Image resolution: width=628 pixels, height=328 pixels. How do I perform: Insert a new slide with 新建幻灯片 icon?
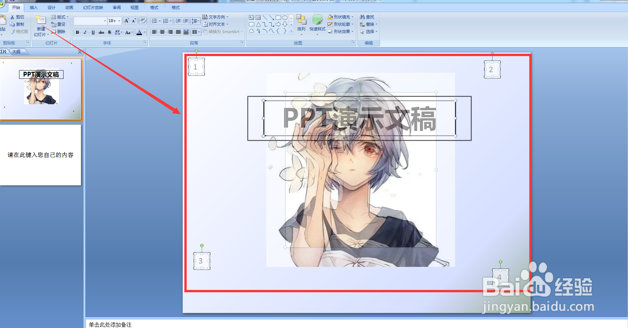(41, 20)
